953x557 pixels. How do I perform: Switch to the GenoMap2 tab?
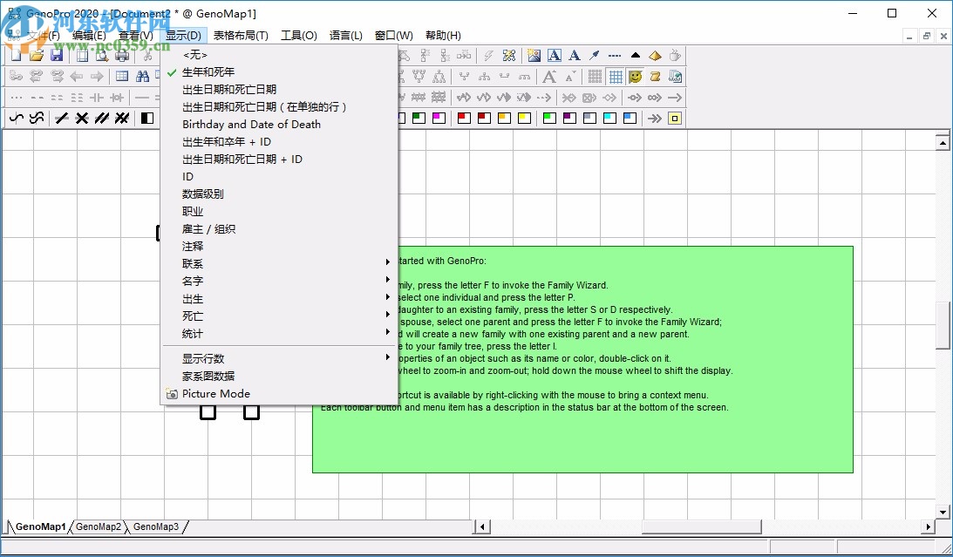point(96,526)
